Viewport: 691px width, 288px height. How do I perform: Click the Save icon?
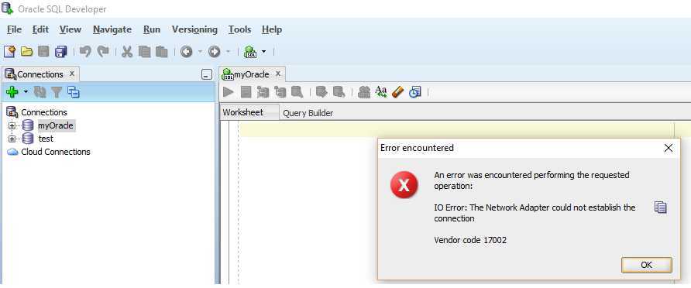click(x=43, y=52)
